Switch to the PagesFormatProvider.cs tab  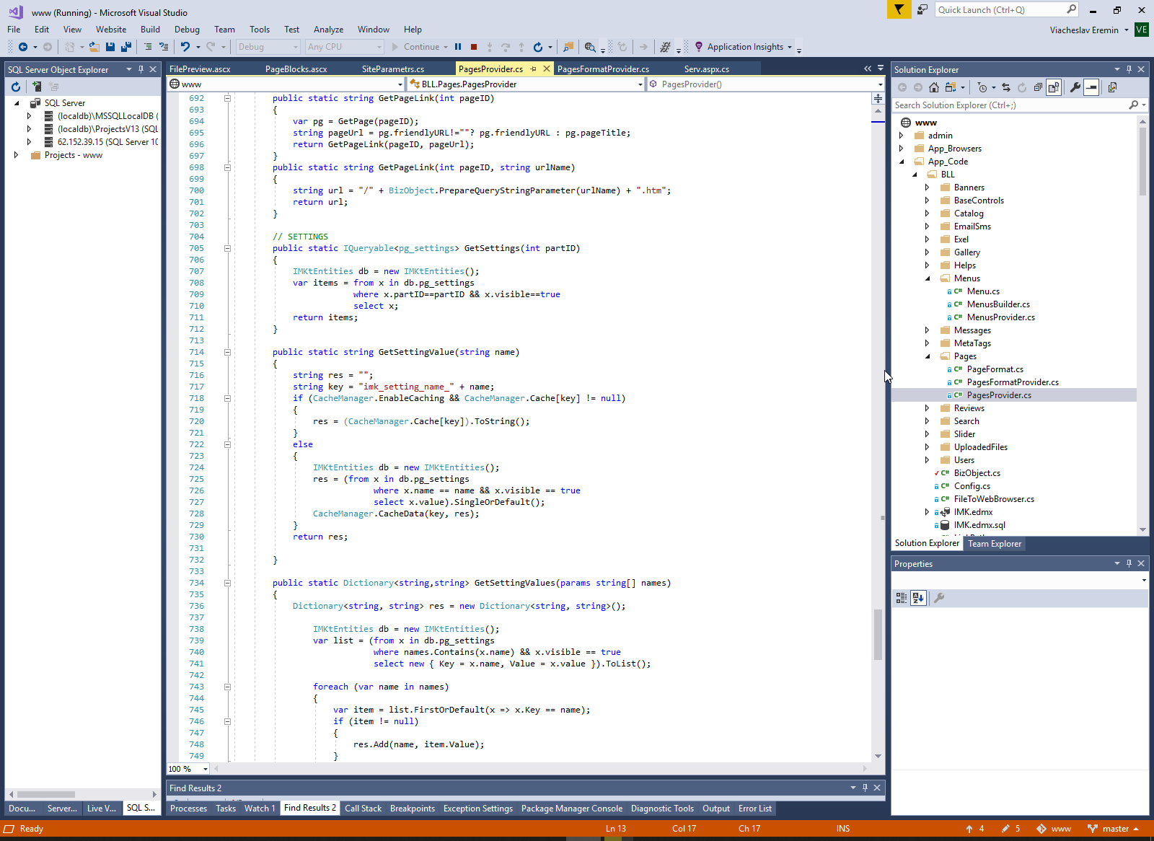pos(603,69)
